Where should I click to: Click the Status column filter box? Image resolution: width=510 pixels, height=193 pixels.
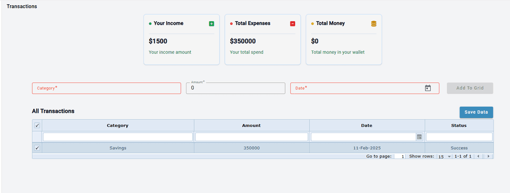coord(459,137)
